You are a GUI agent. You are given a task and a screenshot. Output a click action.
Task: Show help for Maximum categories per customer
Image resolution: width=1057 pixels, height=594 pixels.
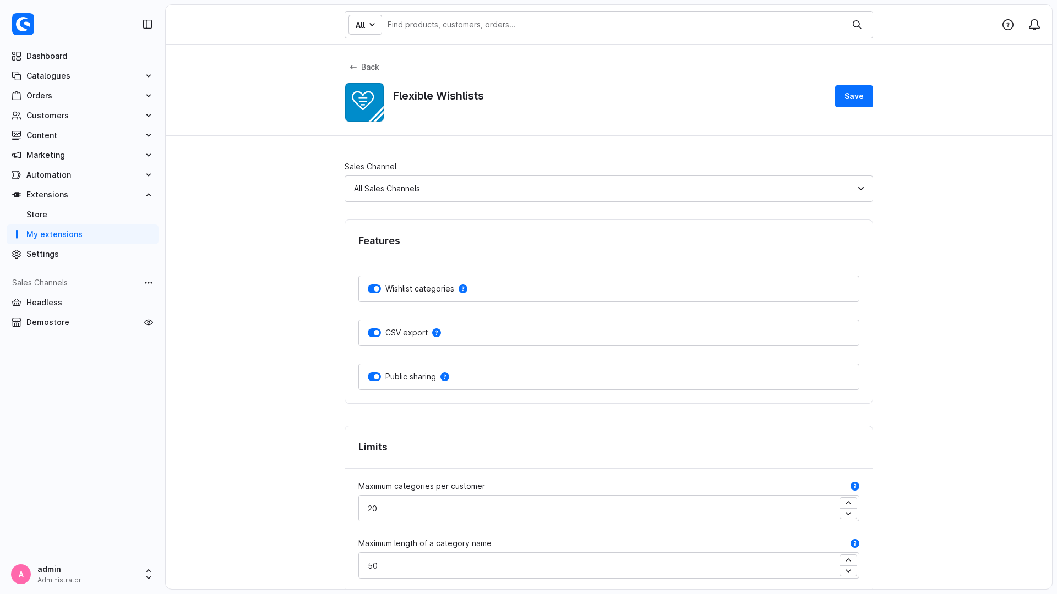click(855, 486)
